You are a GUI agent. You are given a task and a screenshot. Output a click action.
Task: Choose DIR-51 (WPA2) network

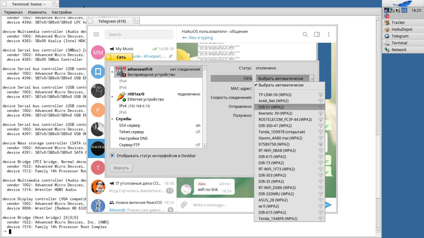(x=290, y=107)
